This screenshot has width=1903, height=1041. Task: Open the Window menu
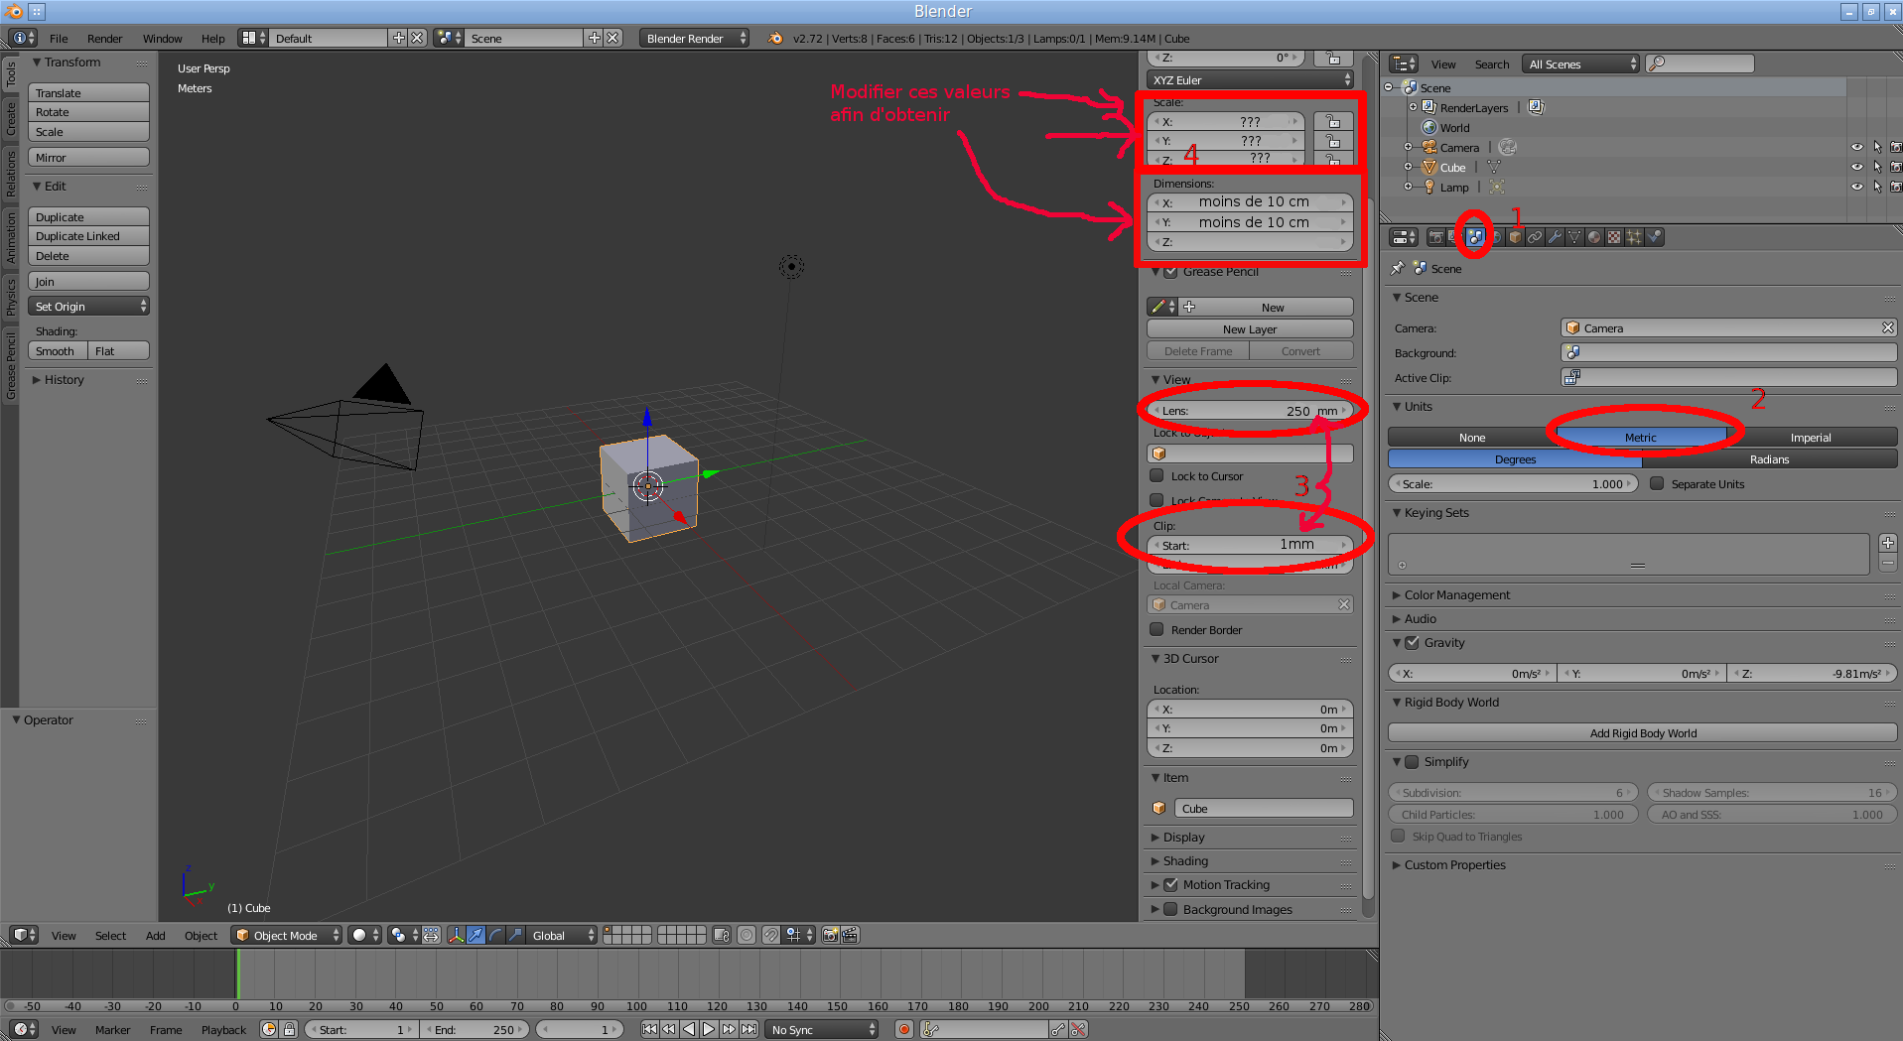point(162,38)
